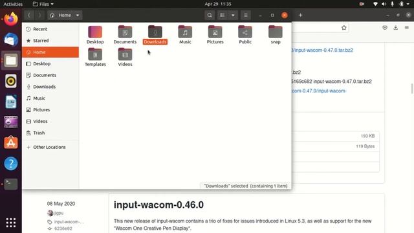The image size is (414, 233).
Task: Go forward with Files forward arrow
Action: (39, 15)
